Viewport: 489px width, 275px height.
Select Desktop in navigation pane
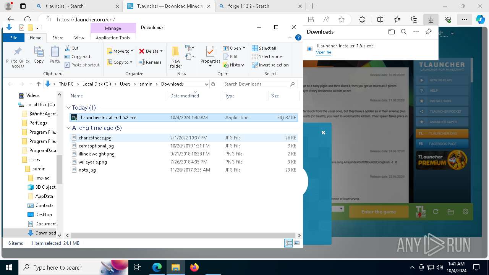[43, 215]
